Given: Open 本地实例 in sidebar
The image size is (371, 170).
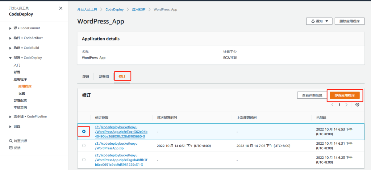Looking at the screenshot, I should click(x=20, y=107).
